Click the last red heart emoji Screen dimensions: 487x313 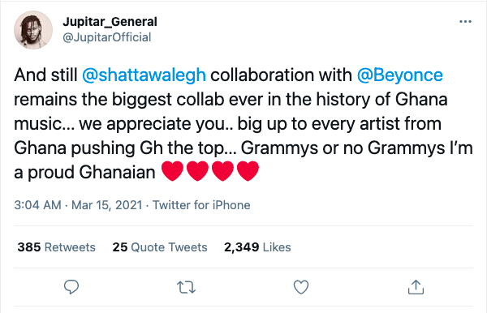tap(248, 171)
